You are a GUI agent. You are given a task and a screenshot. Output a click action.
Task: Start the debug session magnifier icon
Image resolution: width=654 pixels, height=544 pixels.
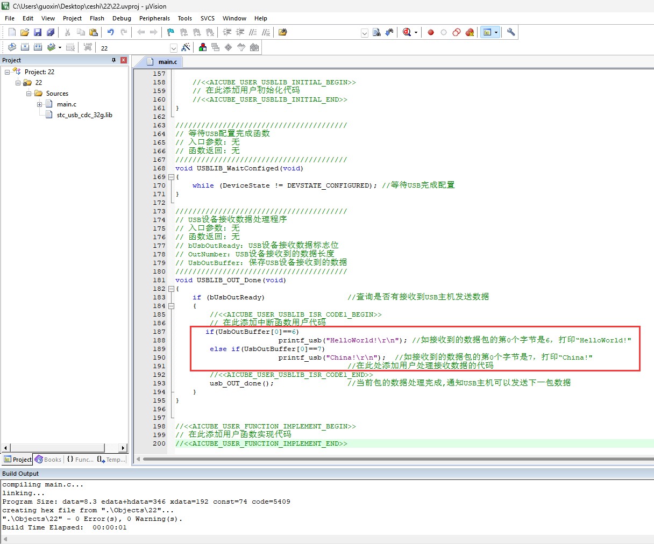click(407, 32)
